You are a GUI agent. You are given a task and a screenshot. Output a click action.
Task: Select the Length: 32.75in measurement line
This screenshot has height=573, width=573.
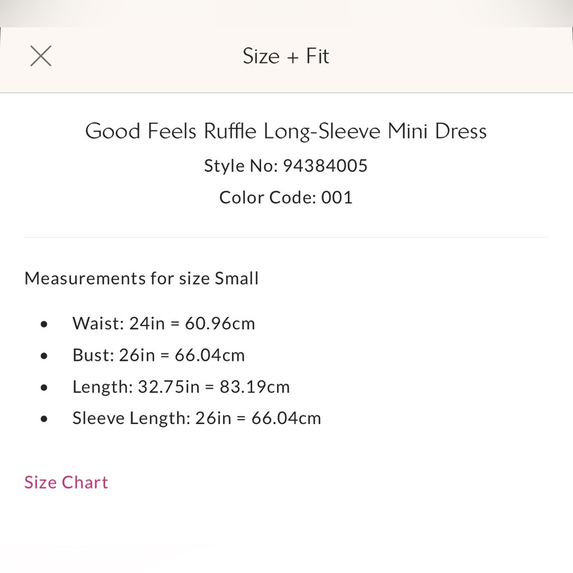(181, 387)
